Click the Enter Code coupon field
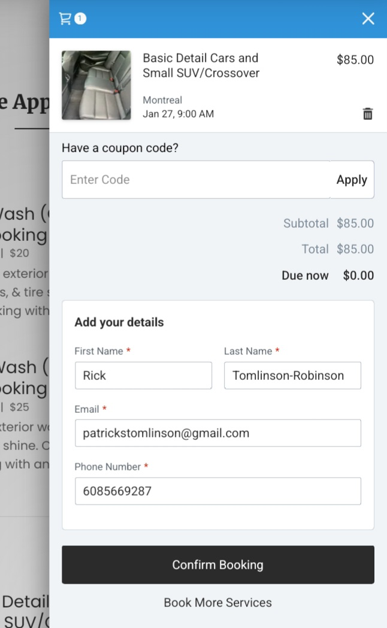Viewport: 387px width, 628px height. (x=196, y=179)
